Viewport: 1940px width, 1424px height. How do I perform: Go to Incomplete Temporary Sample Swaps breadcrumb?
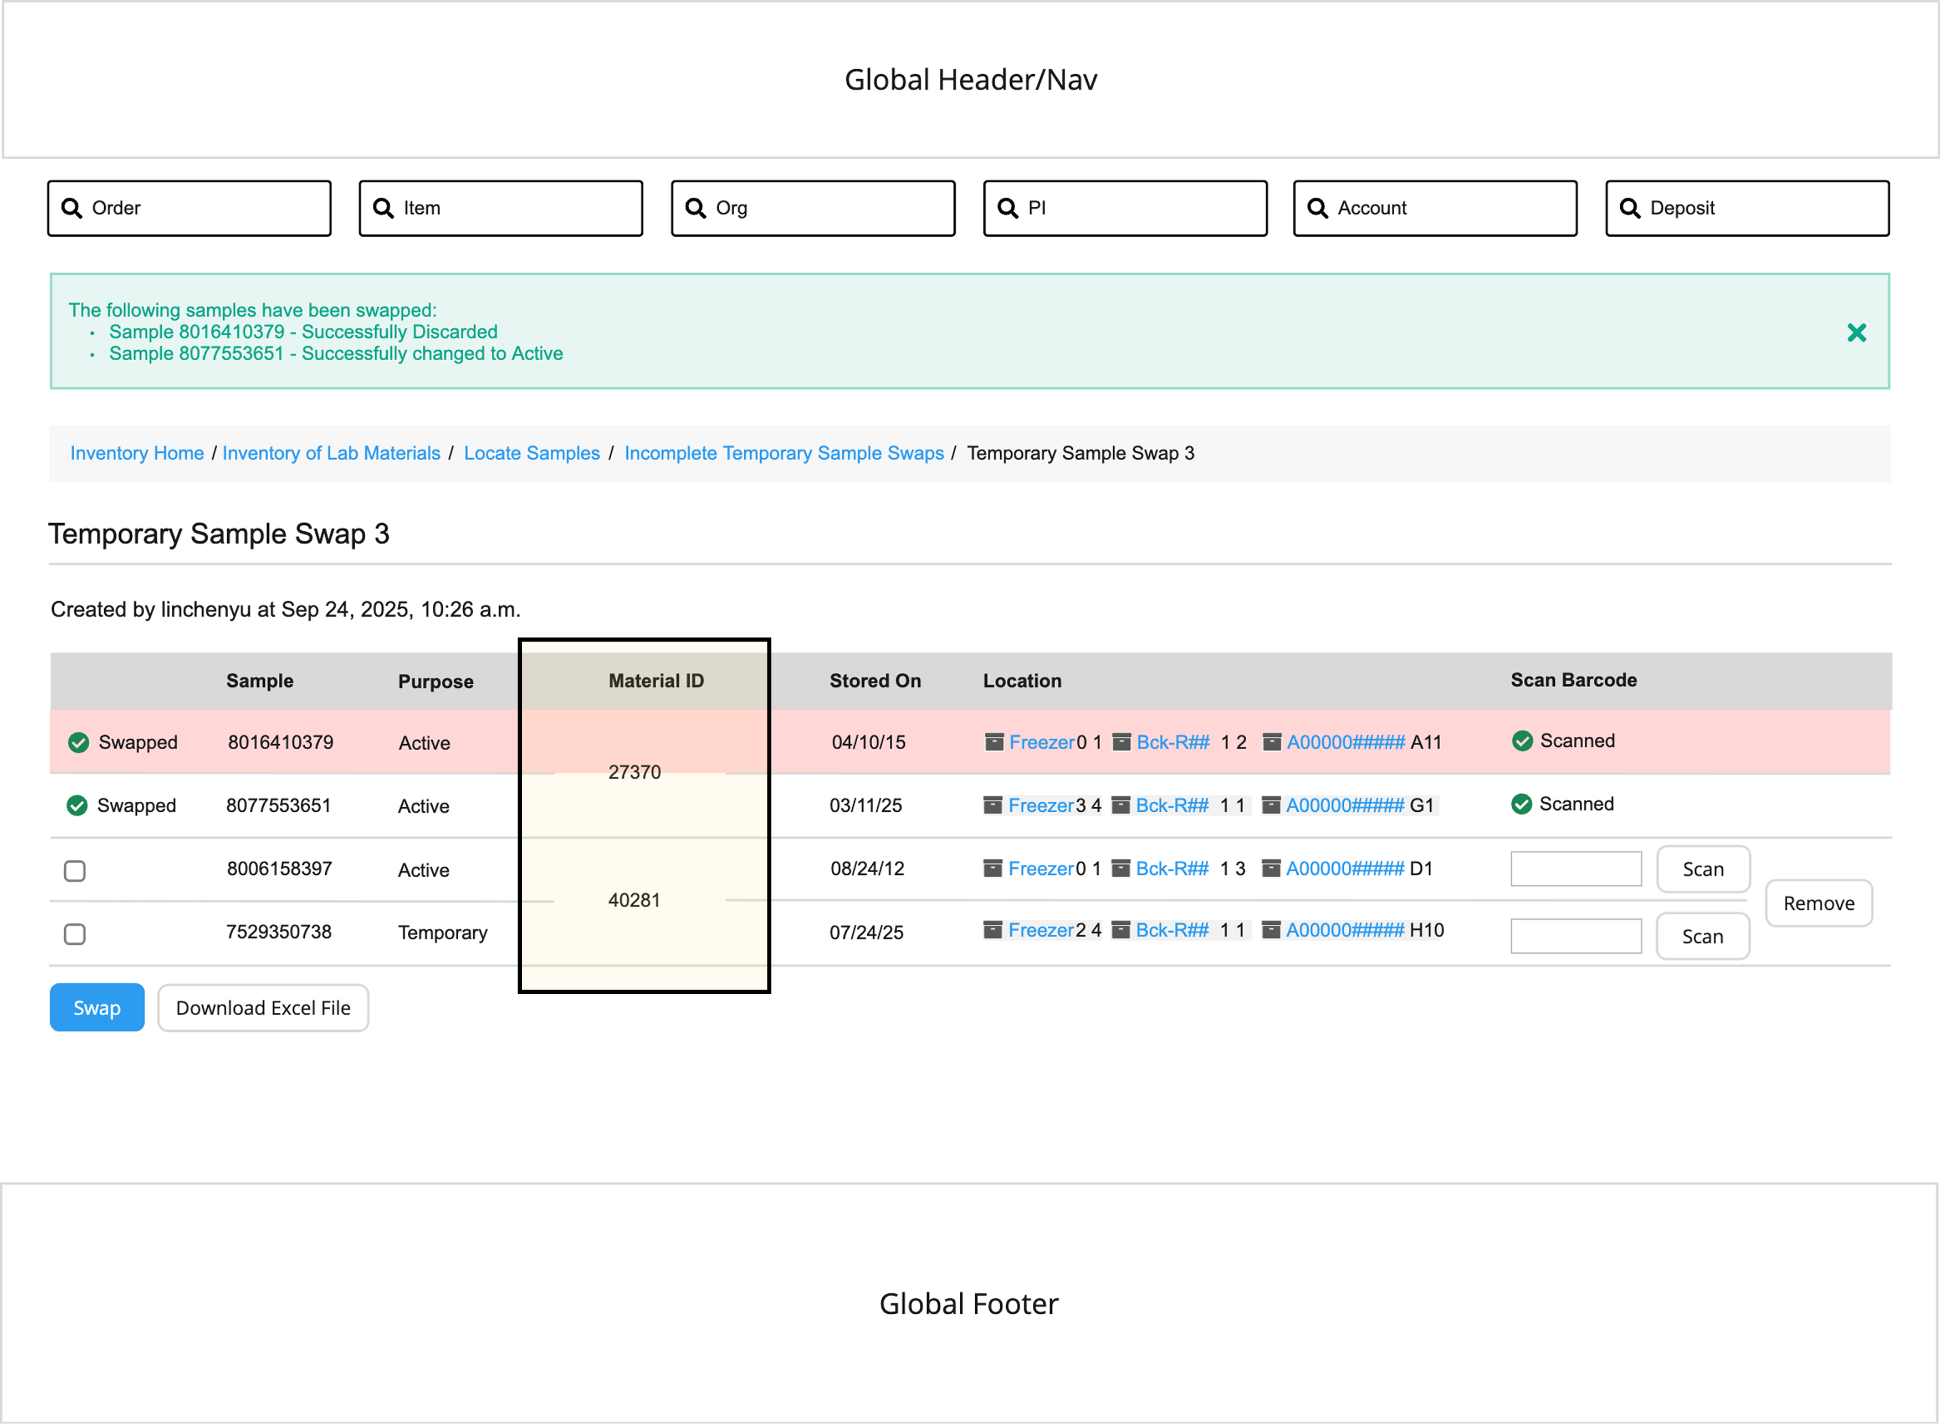pyautogui.click(x=784, y=453)
